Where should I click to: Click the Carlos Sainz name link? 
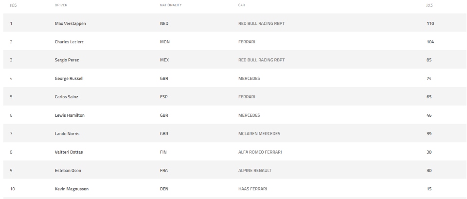(67, 97)
